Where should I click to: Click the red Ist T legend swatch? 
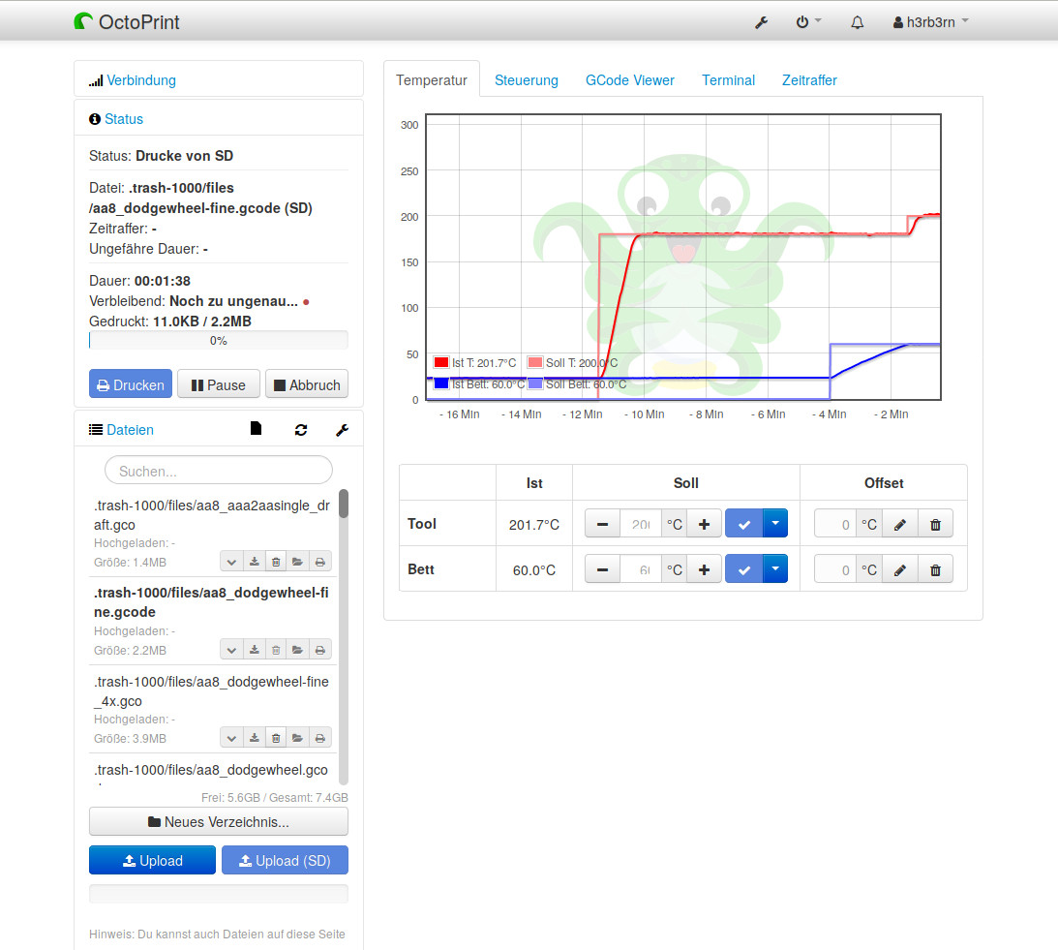(441, 363)
